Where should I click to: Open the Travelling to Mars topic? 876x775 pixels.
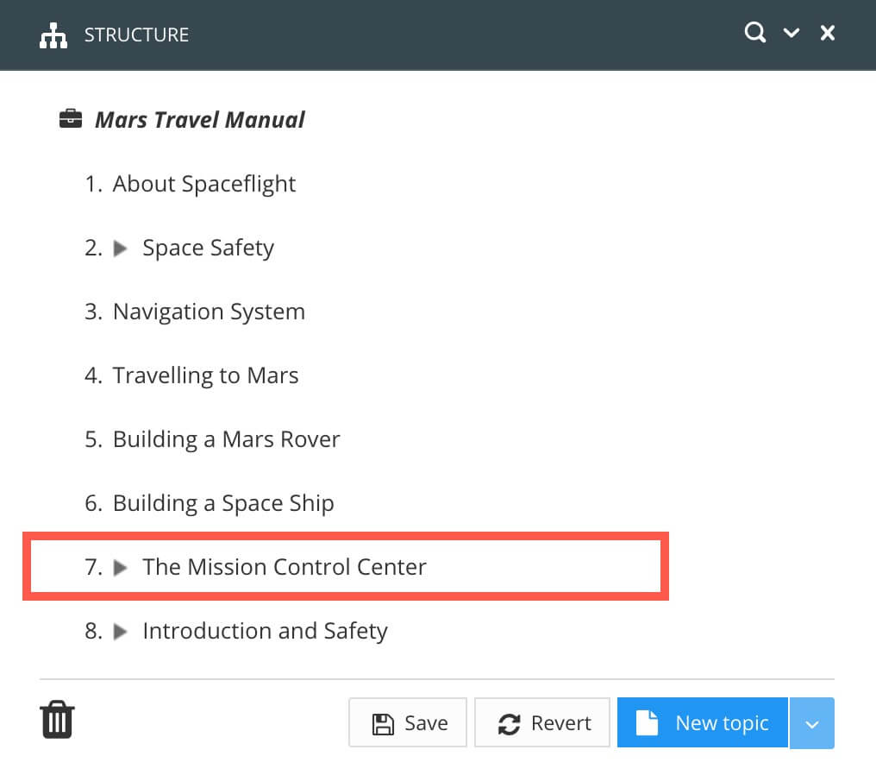(x=205, y=375)
